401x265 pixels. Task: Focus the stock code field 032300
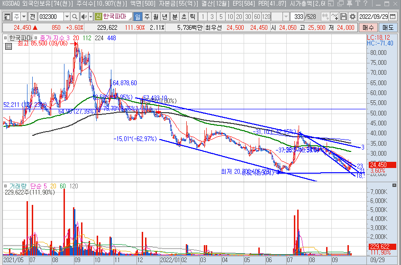(x=51, y=17)
